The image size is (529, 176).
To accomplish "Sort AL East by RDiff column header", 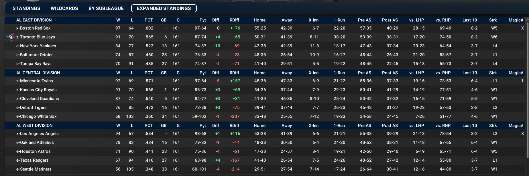I will point(234,20).
